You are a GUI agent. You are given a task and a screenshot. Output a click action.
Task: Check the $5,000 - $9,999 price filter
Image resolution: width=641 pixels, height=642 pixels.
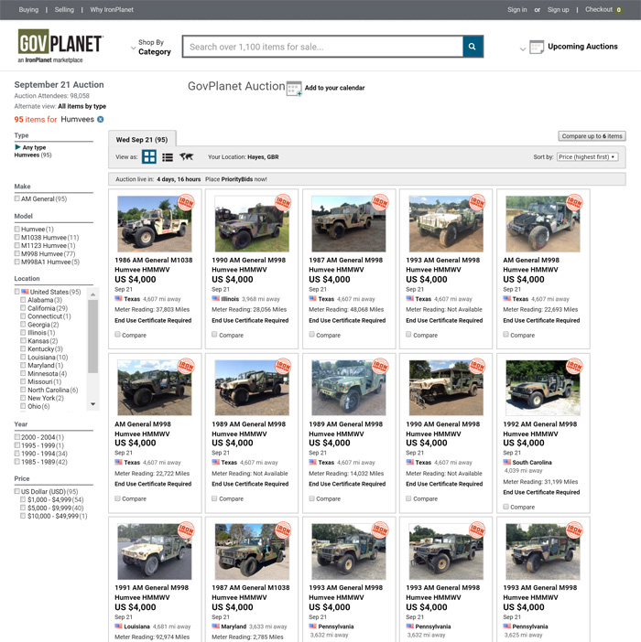click(24, 508)
